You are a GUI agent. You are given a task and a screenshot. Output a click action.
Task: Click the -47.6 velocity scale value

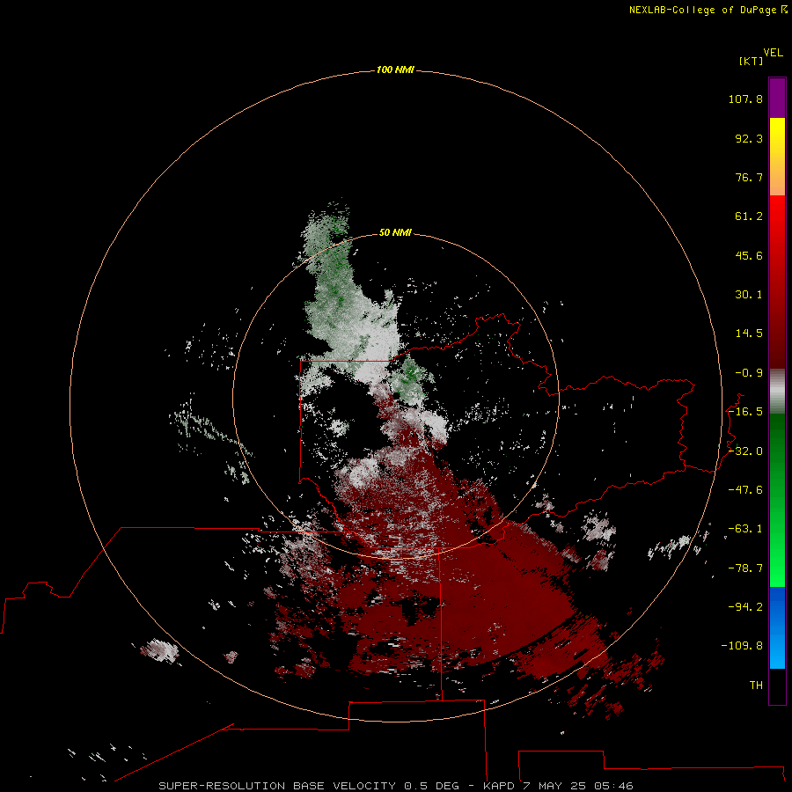745,490
